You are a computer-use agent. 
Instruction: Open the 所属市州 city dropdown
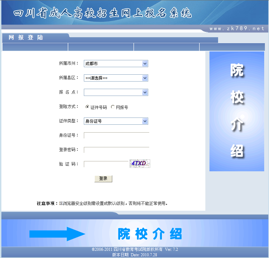[116, 64]
